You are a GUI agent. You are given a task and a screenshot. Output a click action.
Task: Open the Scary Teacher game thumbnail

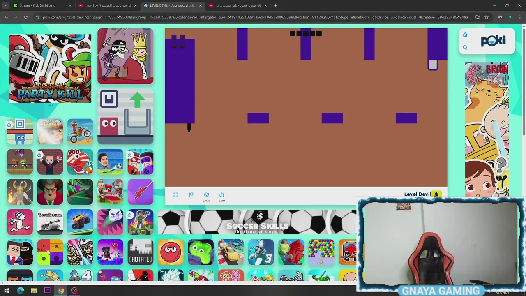(x=50, y=192)
